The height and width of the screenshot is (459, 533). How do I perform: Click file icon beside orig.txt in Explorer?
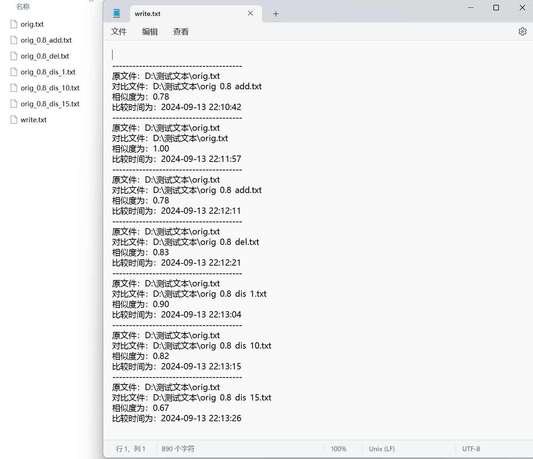(x=14, y=24)
